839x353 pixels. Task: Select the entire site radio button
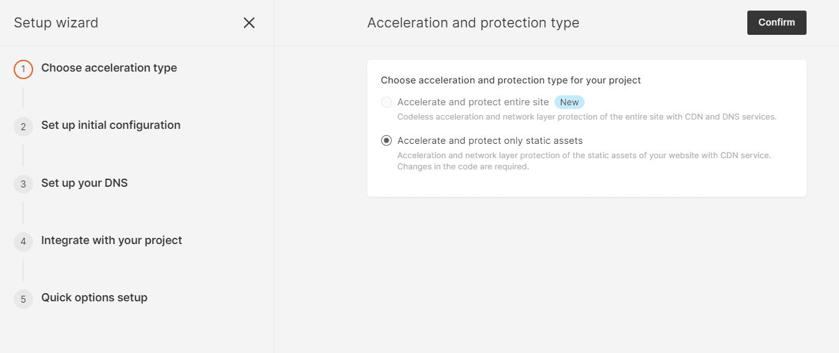pyautogui.click(x=387, y=102)
